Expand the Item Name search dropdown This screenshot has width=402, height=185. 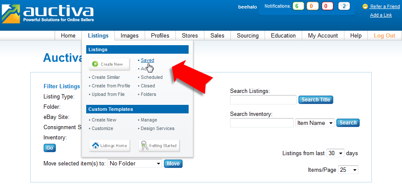(315, 123)
